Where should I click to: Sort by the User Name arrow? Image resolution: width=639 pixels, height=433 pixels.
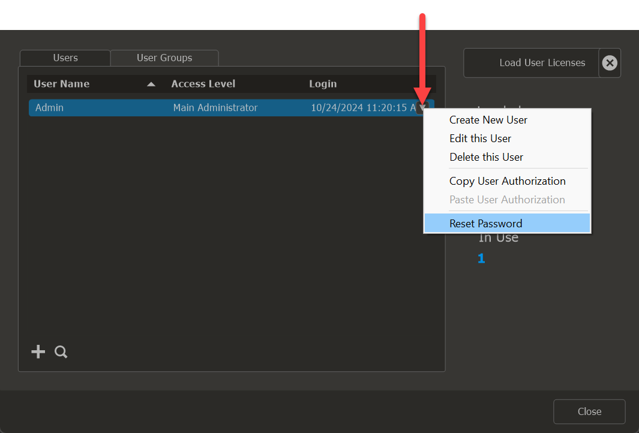pyautogui.click(x=151, y=85)
